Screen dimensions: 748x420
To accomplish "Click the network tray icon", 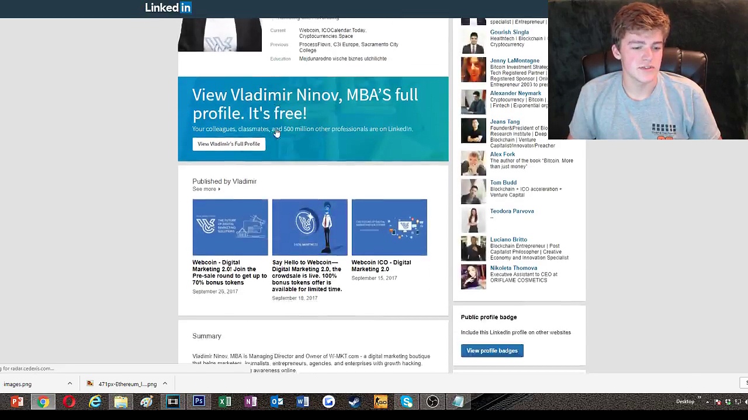I will pyautogui.click(x=737, y=402).
